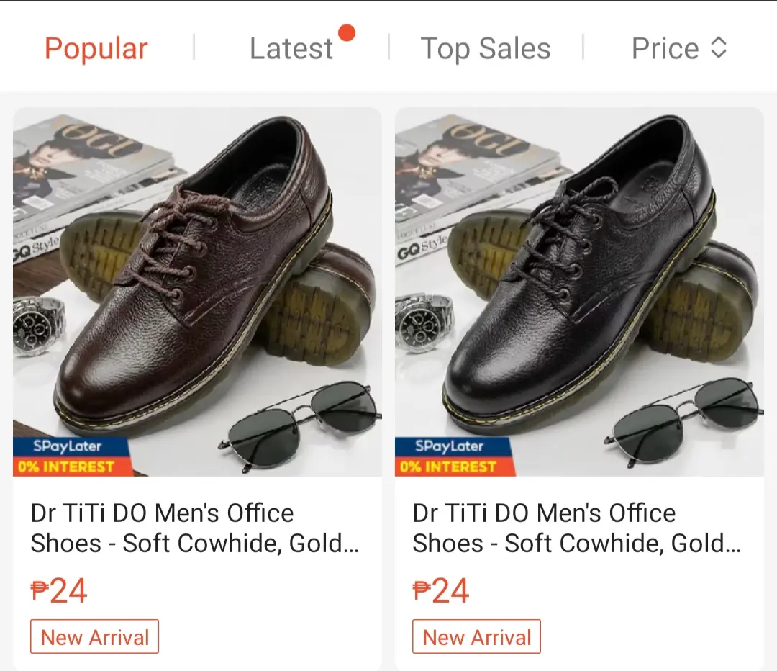Tap New Arrival tag under the brown shoe
The width and height of the screenshot is (777, 671).
(95, 636)
